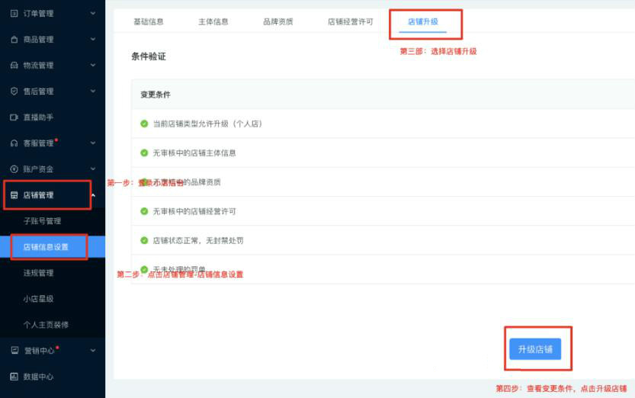Open 子账号管理 submenu item
The width and height of the screenshot is (635, 398).
click(42, 221)
